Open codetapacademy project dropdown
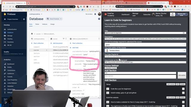This screenshot has width=191, height=107. point(36,14)
